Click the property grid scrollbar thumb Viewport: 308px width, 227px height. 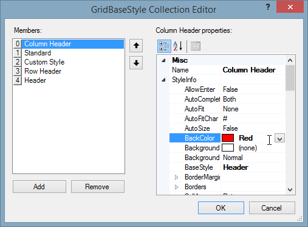point(290,78)
